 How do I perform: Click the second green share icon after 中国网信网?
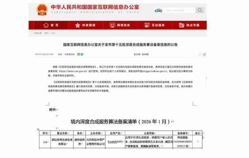click(x=82, y=54)
